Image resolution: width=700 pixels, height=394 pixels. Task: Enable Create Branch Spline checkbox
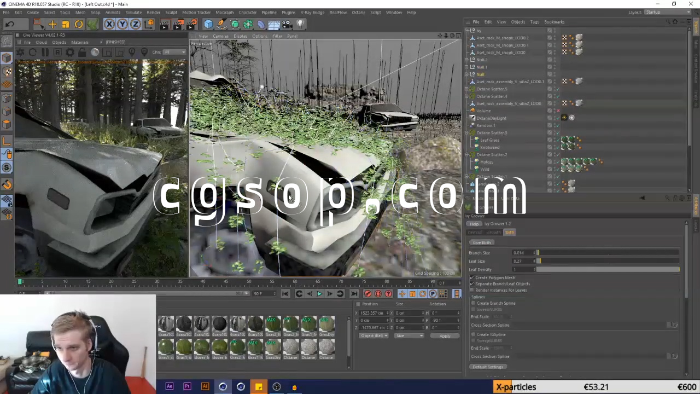pyautogui.click(x=473, y=303)
